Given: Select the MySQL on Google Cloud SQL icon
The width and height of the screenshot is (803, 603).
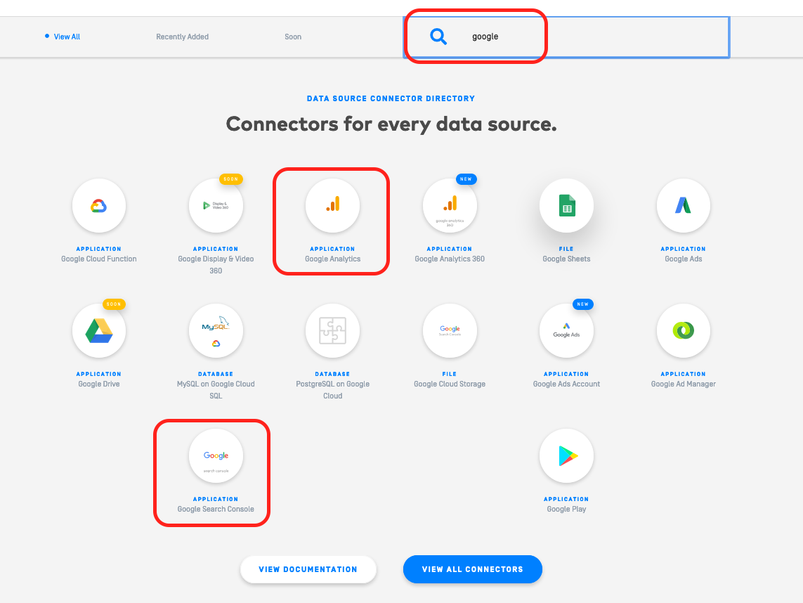Looking at the screenshot, I should point(216,330).
